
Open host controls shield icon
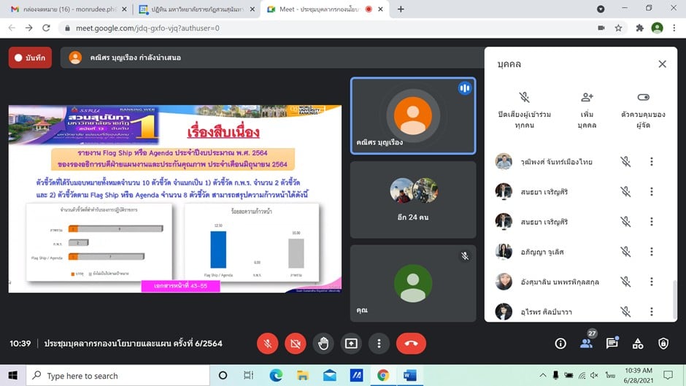click(x=663, y=343)
